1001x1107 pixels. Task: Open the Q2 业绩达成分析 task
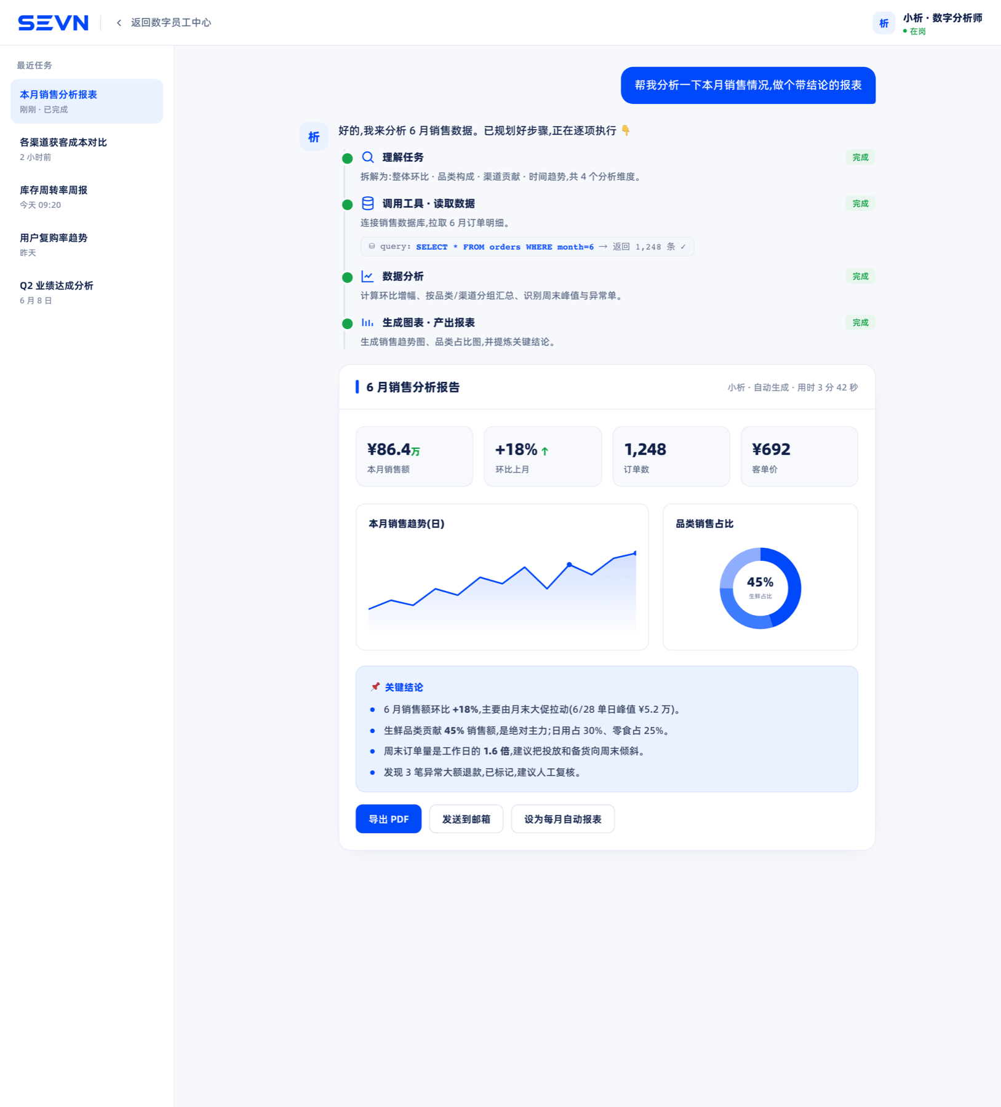(x=87, y=292)
